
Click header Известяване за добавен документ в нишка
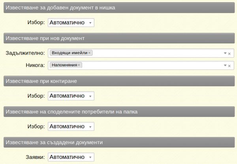pos(118,8)
